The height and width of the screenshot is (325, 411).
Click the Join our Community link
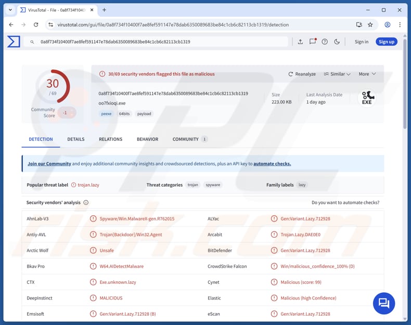click(x=49, y=164)
